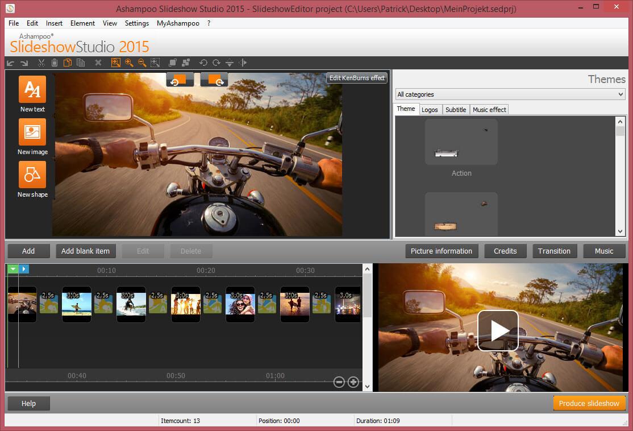
Task: Select the sunglasses girls slide thumbnail
Action: pyautogui.click(x=240, y=304)
